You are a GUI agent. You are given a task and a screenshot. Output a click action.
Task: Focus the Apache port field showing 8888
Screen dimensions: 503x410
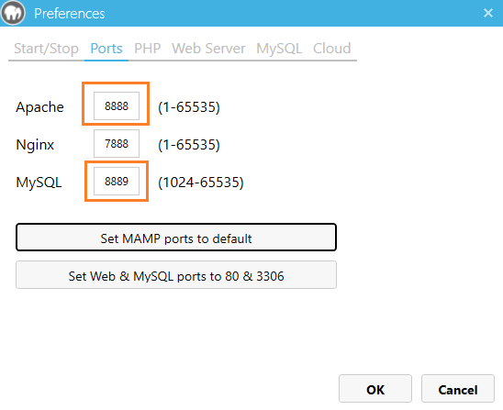(x=117, y=105)
